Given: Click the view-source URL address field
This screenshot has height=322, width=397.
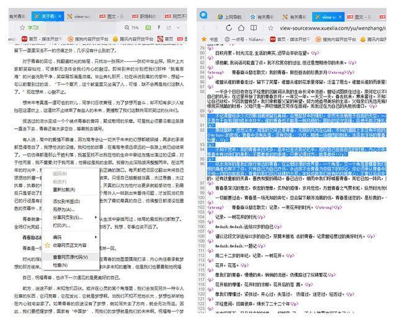Looking at the screenshot, I should tap(332, 28).
